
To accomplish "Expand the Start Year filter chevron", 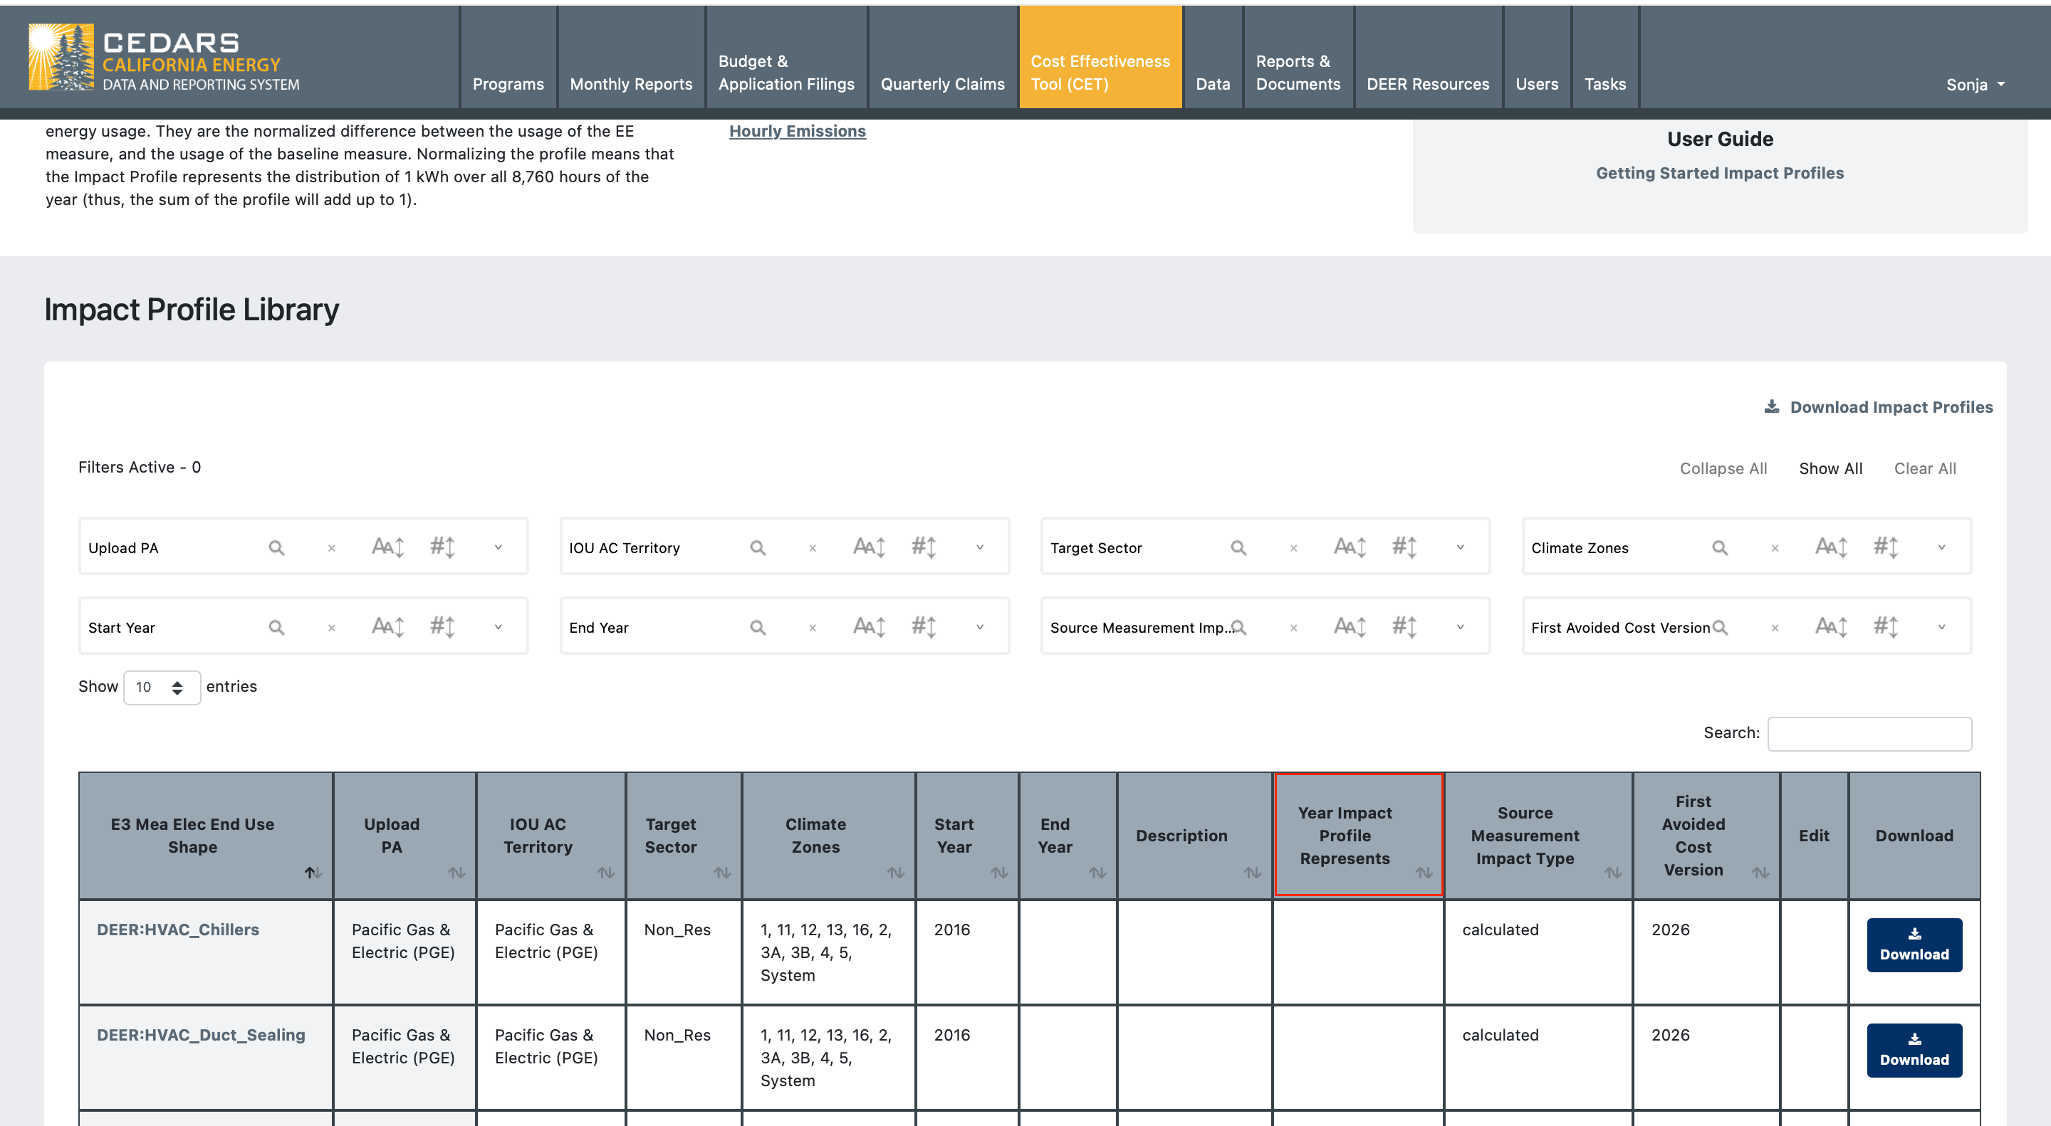I will coord(499,627).
